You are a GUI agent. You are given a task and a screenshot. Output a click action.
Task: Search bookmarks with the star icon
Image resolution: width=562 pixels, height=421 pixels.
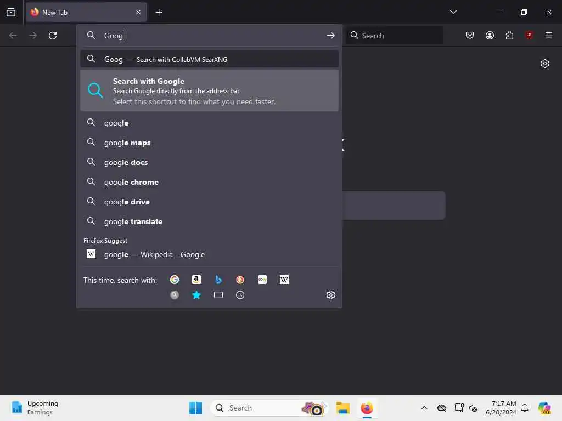[x=196, y=295]
